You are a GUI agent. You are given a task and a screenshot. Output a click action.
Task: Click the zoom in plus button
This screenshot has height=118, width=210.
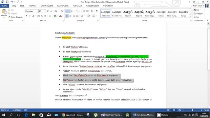pos(201,110)
